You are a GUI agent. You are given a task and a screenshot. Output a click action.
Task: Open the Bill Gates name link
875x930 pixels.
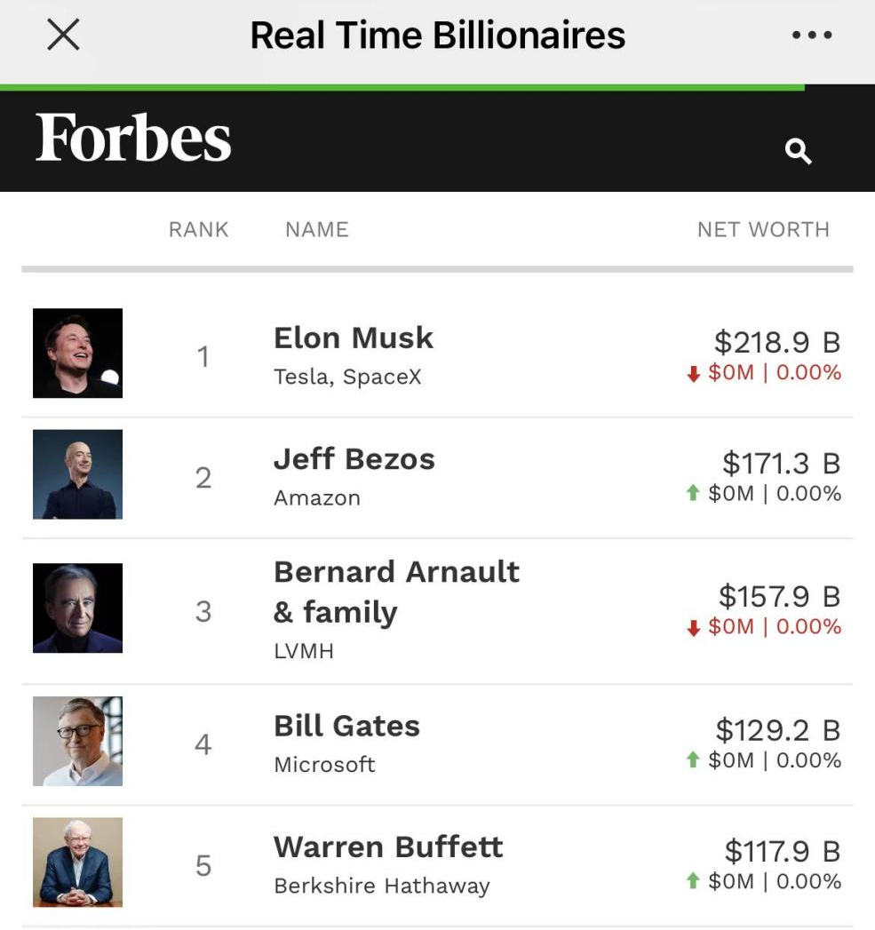click(346, 726)
